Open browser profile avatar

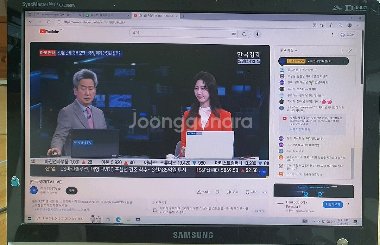[349, 25]
